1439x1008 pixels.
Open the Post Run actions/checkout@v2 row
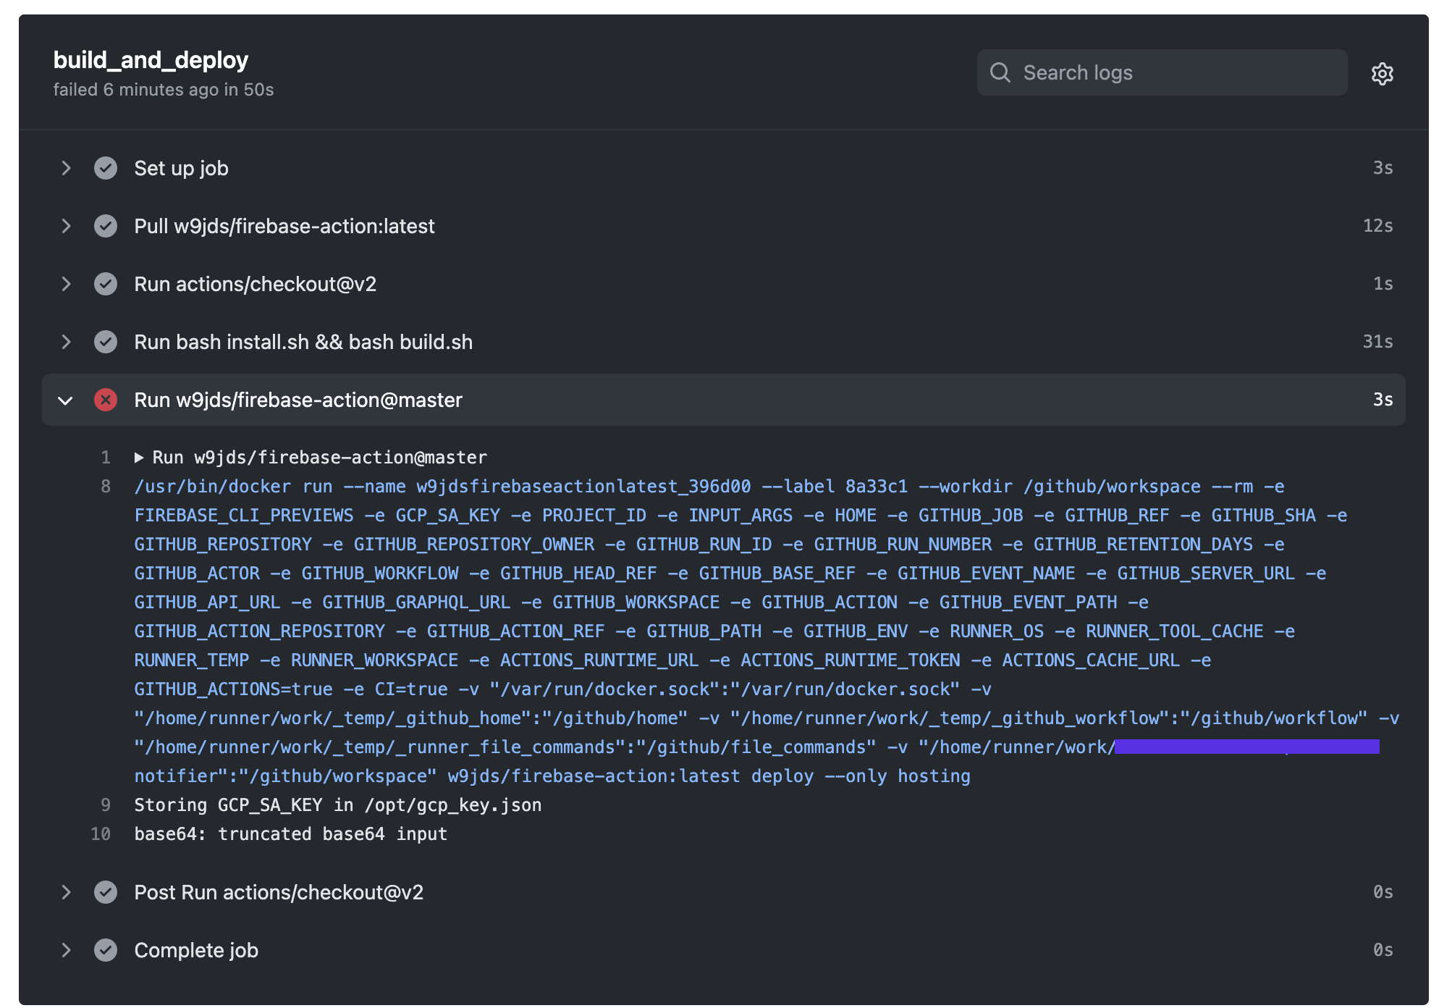278,892
